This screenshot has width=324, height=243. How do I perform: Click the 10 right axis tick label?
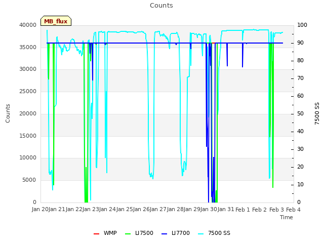300,184
